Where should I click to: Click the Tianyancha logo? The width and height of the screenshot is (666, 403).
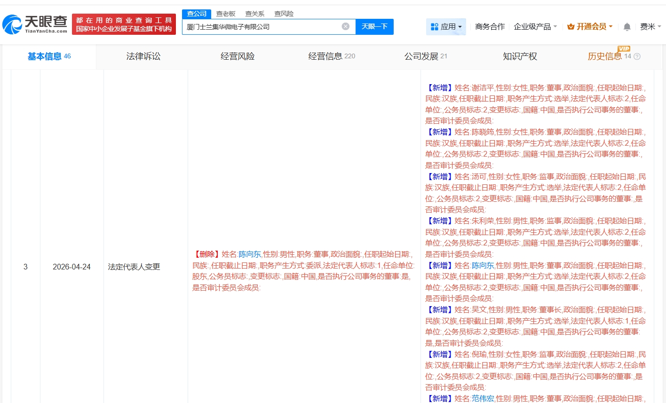click(35, 24)
